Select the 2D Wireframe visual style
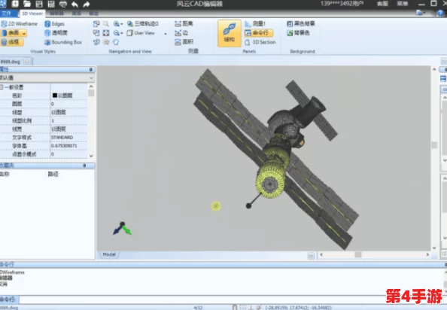 pyautogui.click(x=20, y=24)
